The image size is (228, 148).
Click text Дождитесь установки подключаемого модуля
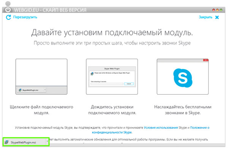(112, 110)
